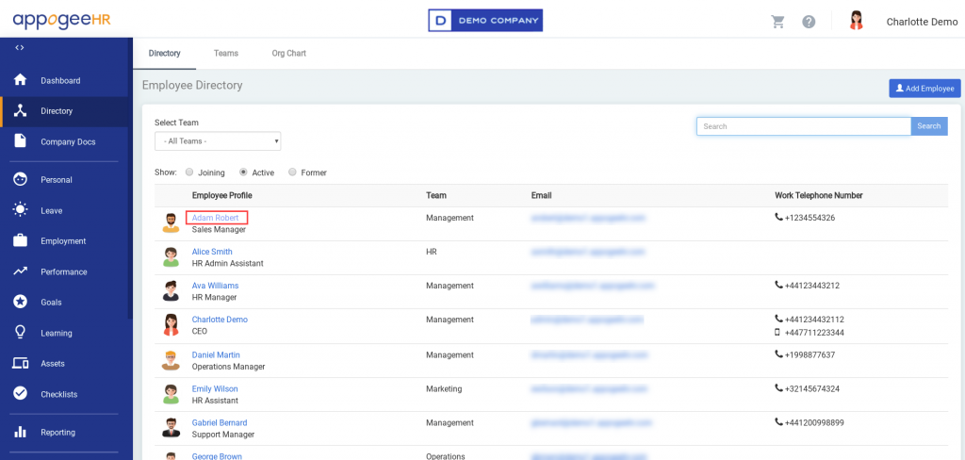Click the Employment briefcase icon
The width and height of the screenshot is (965, 460).
pos(20,240)
